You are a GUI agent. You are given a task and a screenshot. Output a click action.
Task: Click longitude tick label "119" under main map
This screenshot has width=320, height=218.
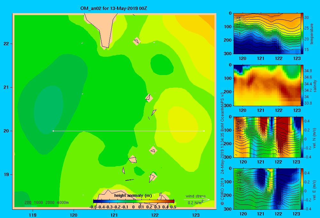tap(33, 215)
